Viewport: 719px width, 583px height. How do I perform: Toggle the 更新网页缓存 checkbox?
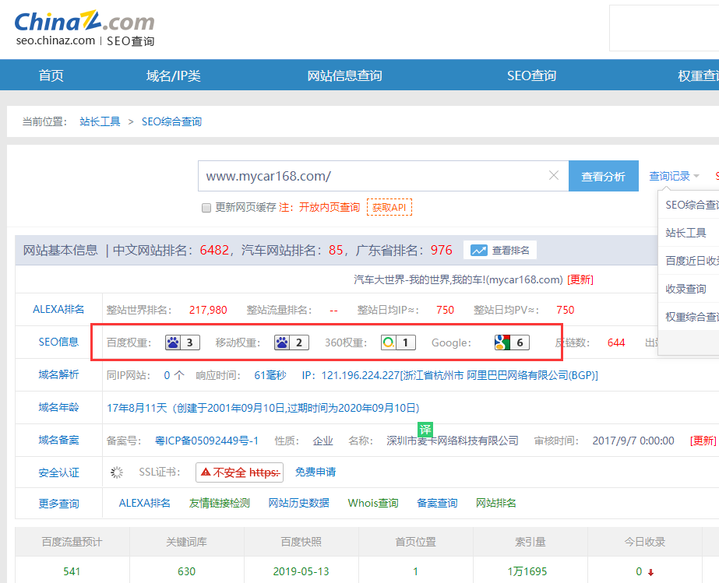tap(206, 208)
